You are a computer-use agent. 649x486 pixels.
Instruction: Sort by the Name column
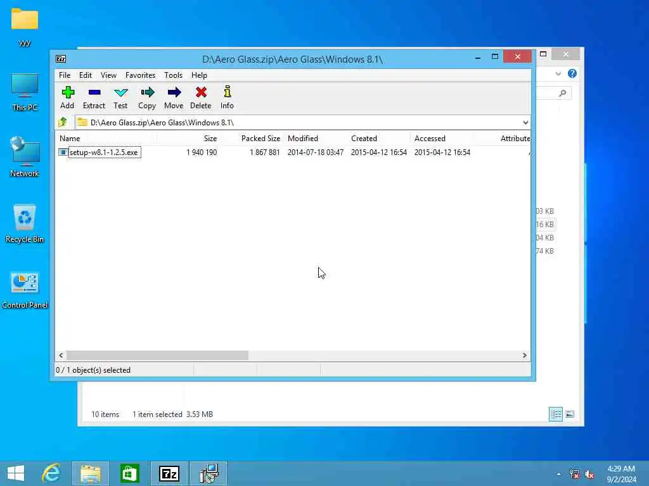coord(106,139)
